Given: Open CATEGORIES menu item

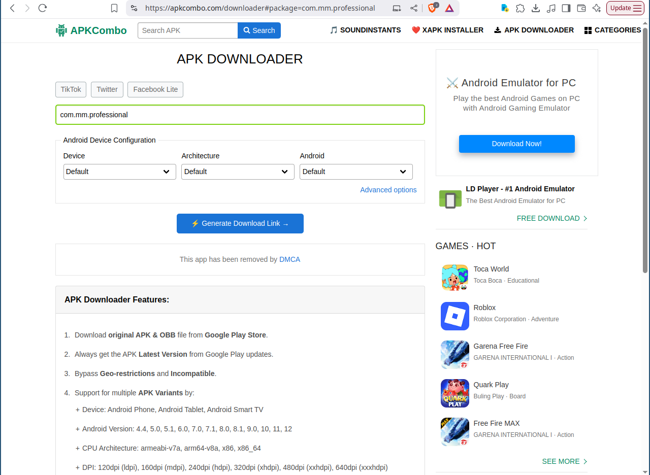Looking at the screenshot, I should coord(613,30).
